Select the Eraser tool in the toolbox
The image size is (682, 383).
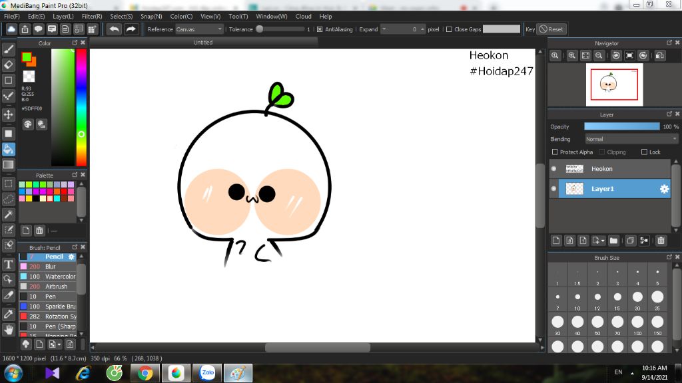9,64
